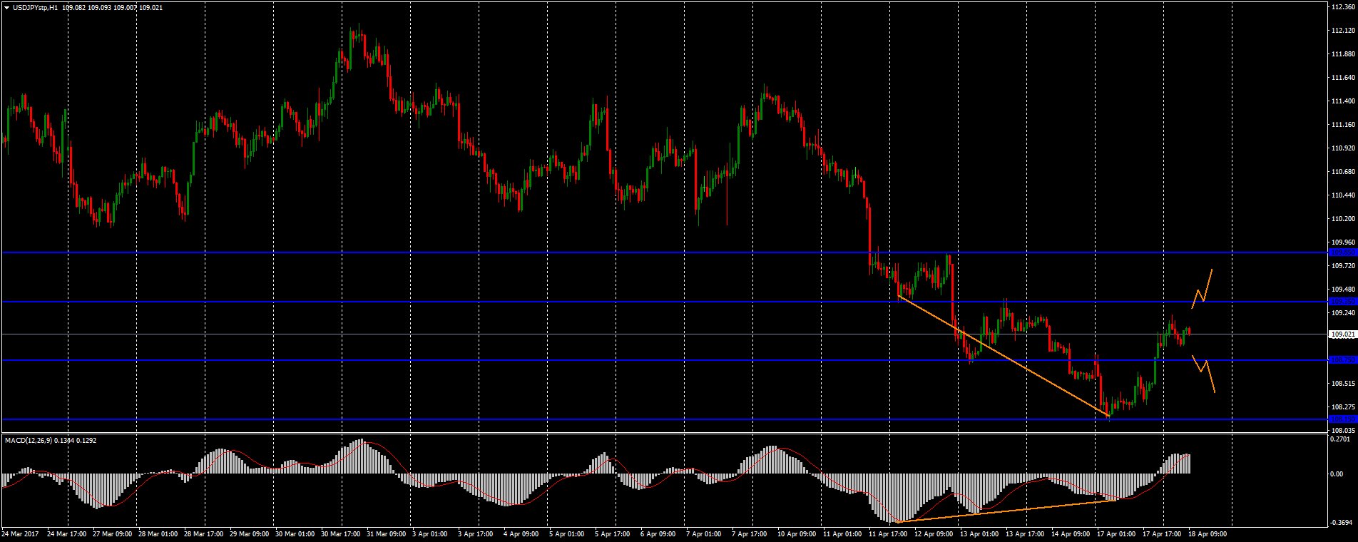Click the 31 Mar 09:00 time label
The width and height of the screenshot is (1358, 542).
387,533
